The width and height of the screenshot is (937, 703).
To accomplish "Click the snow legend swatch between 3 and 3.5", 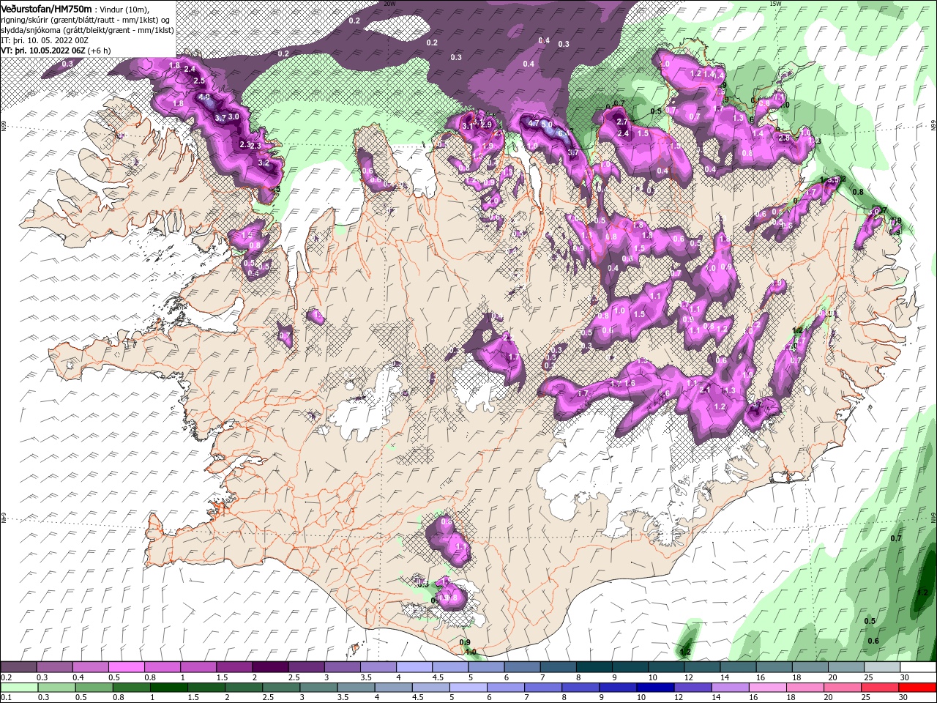I will [x=343, y=667].
